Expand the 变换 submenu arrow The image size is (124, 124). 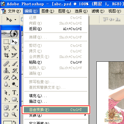click(85, 115)
